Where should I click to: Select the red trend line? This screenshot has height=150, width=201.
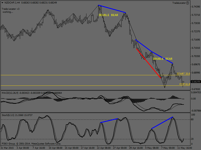coord(148,63)
